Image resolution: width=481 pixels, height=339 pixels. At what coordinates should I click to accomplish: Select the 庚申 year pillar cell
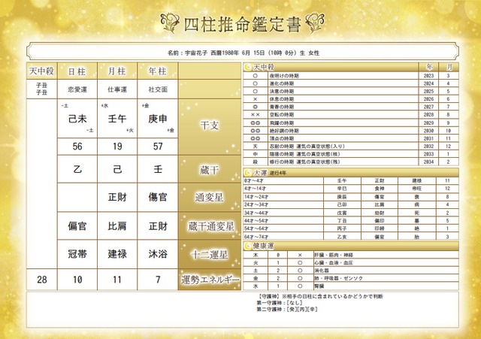pos(158,119)
